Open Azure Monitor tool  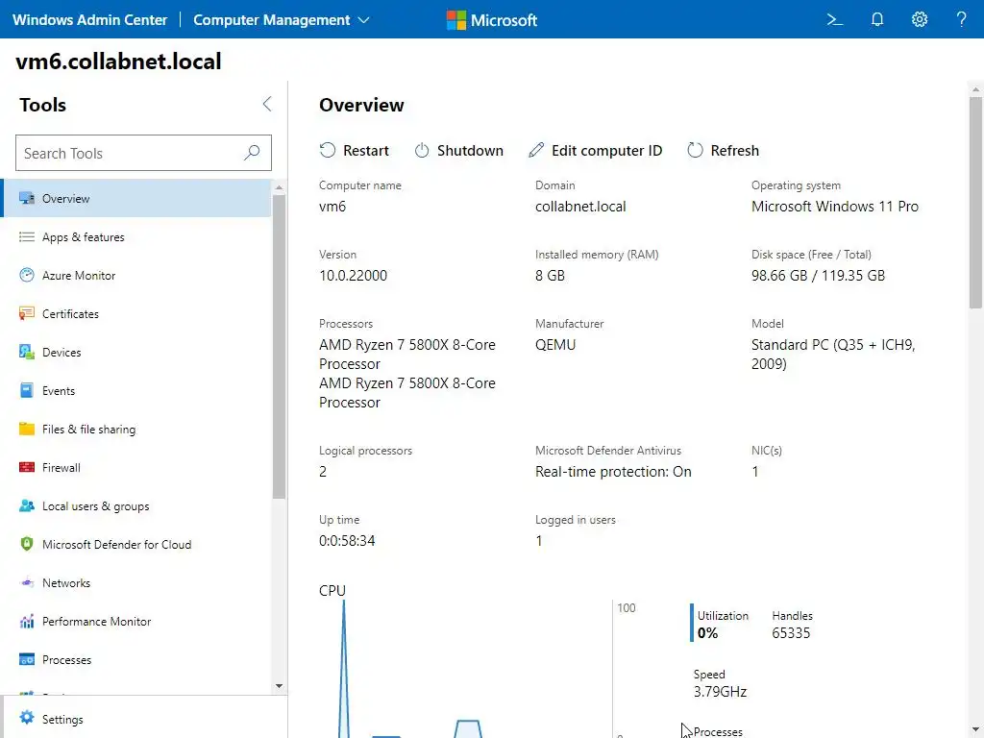coord(136,275)
